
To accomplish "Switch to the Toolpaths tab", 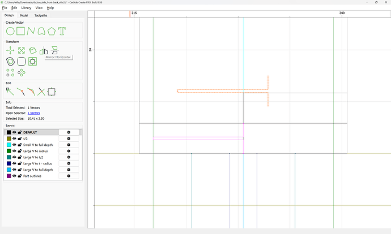I will (x=41, y=15).
